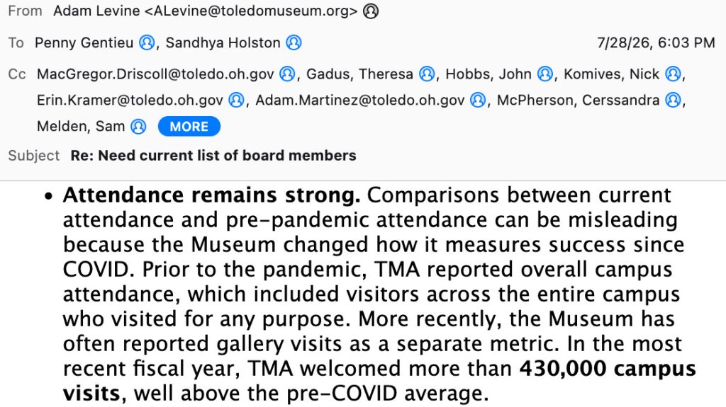
Task: Open contact icon for Gadus, Theresa
Action: 426,74
